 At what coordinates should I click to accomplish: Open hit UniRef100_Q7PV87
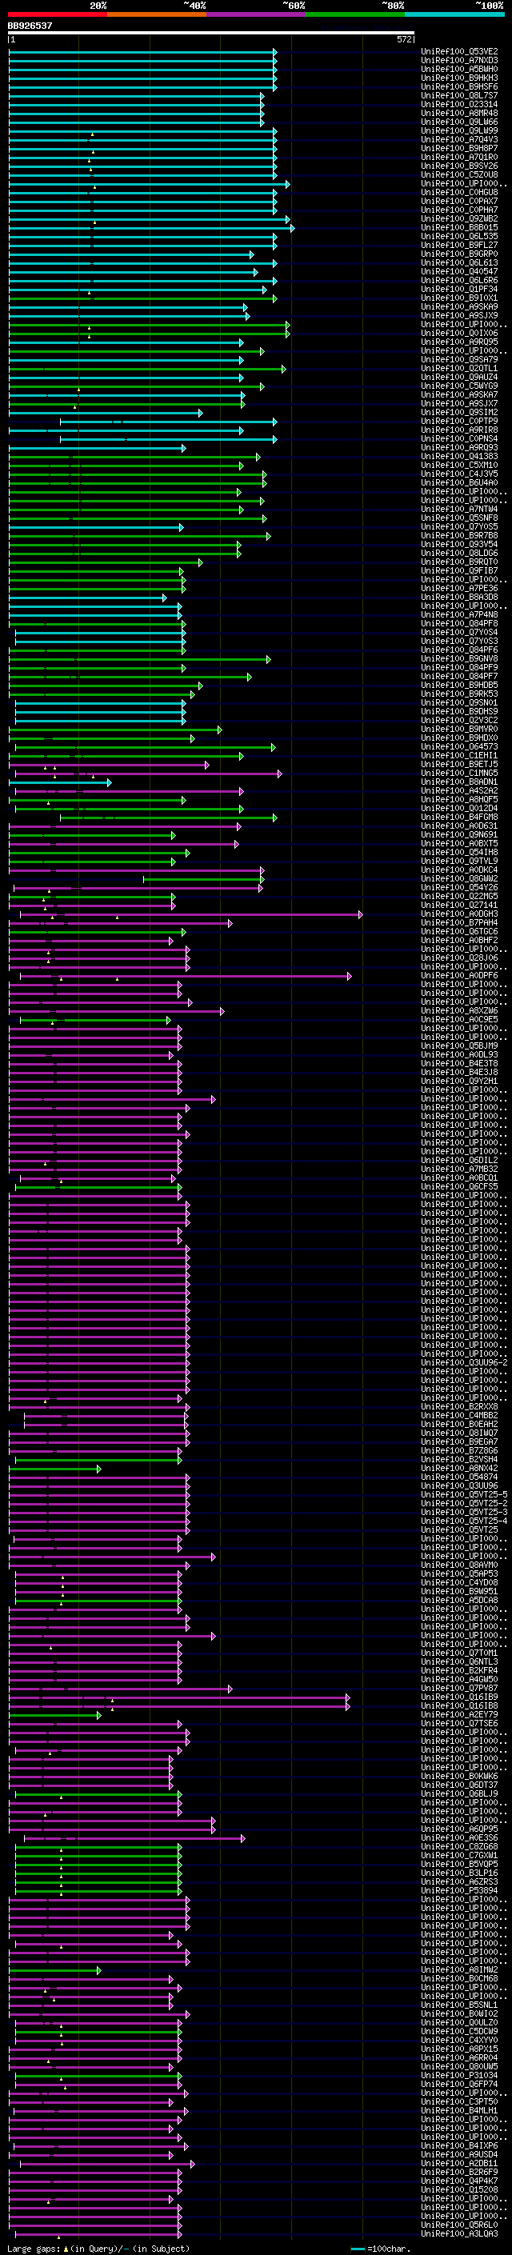[x=459, y=1689]
